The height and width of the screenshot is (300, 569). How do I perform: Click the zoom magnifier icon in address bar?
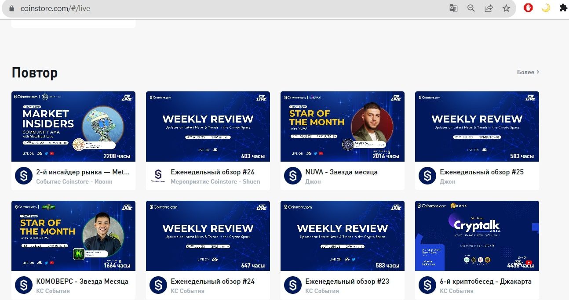pyautogui.click(x=471, y=8)
